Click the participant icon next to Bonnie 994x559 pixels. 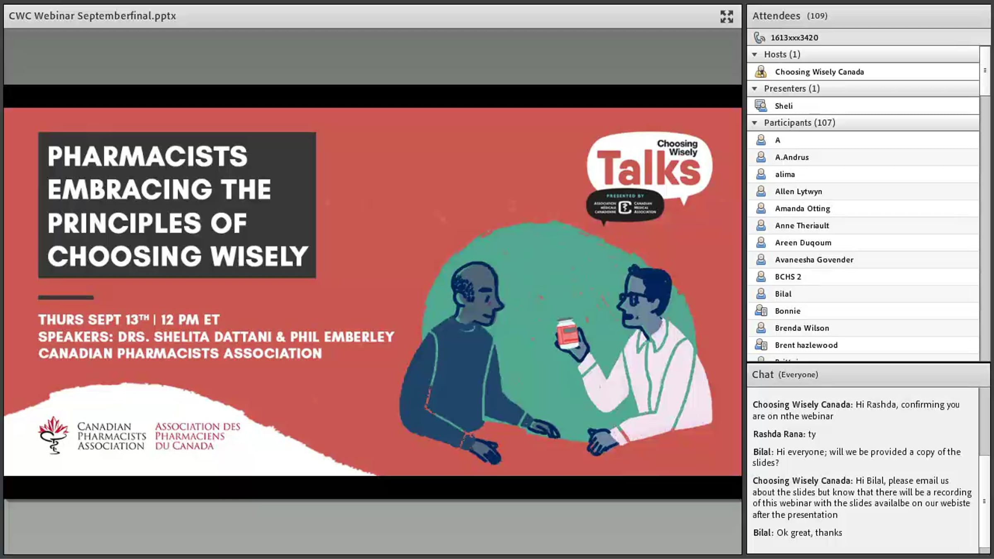click(x=761, y=311)
